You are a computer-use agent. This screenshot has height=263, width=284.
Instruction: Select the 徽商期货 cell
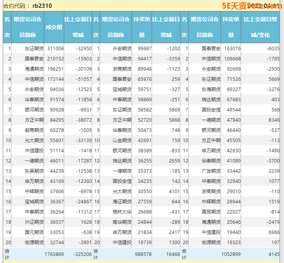pyautogui.click(x=34, y=130)
